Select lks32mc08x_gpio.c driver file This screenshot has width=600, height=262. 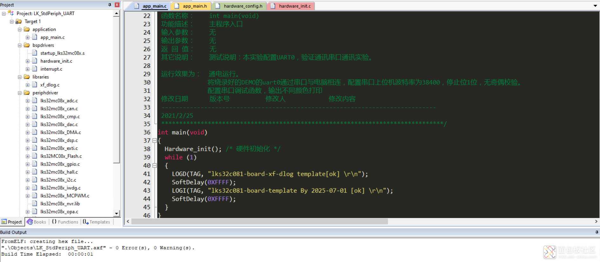click(x=60, y=164)
